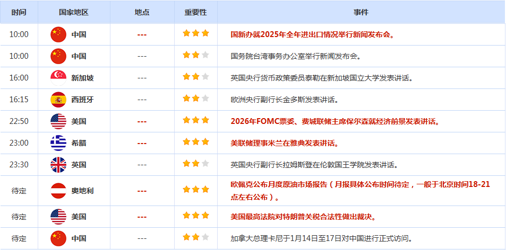506x250 pixels.
Task: Click the UK flag icon
Action: [x=58, y=165]
